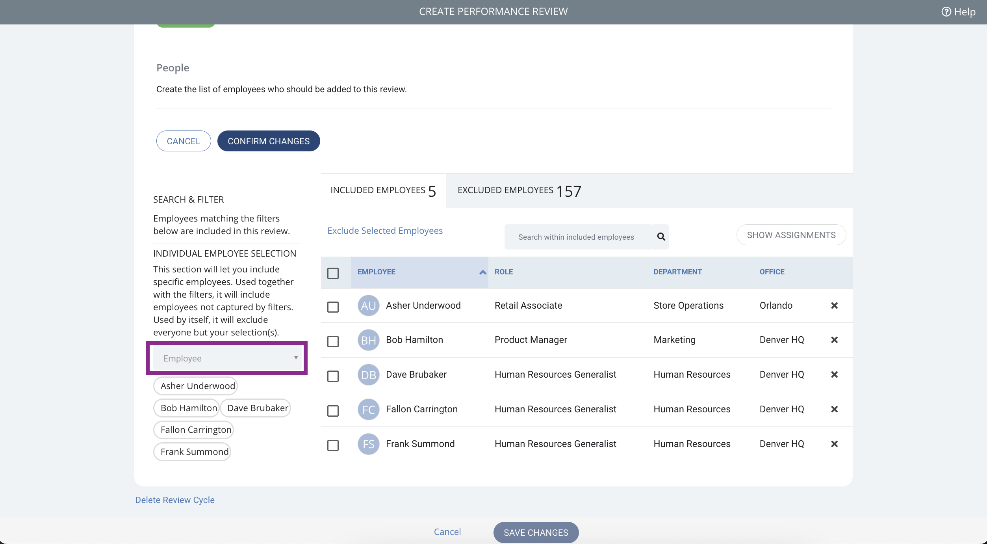Select the Bob Hamilton row checkbox
This screenshot has height=544, width=987.
[333, 341]
